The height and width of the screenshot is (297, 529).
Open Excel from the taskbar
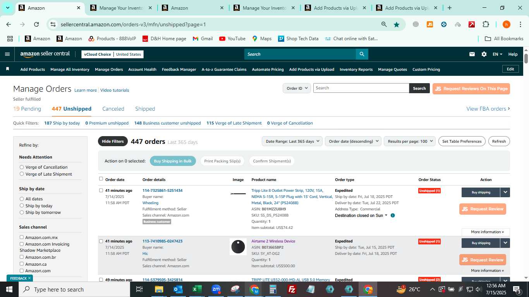197,289
